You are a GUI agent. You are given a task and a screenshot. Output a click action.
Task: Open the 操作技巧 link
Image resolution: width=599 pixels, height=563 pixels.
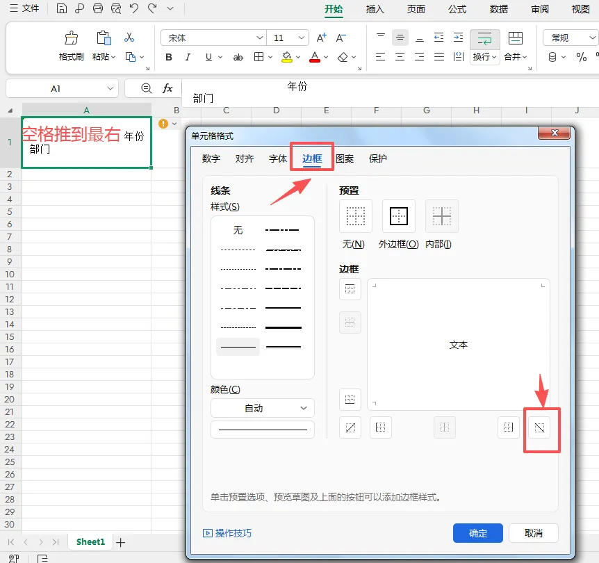[x=227, y=533]
